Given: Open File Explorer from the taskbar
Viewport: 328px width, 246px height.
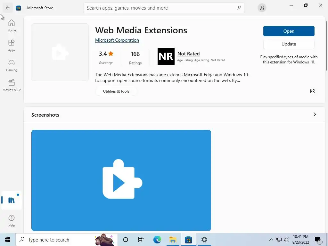Looking at the screenshot, I should click(x=173, y=240).
